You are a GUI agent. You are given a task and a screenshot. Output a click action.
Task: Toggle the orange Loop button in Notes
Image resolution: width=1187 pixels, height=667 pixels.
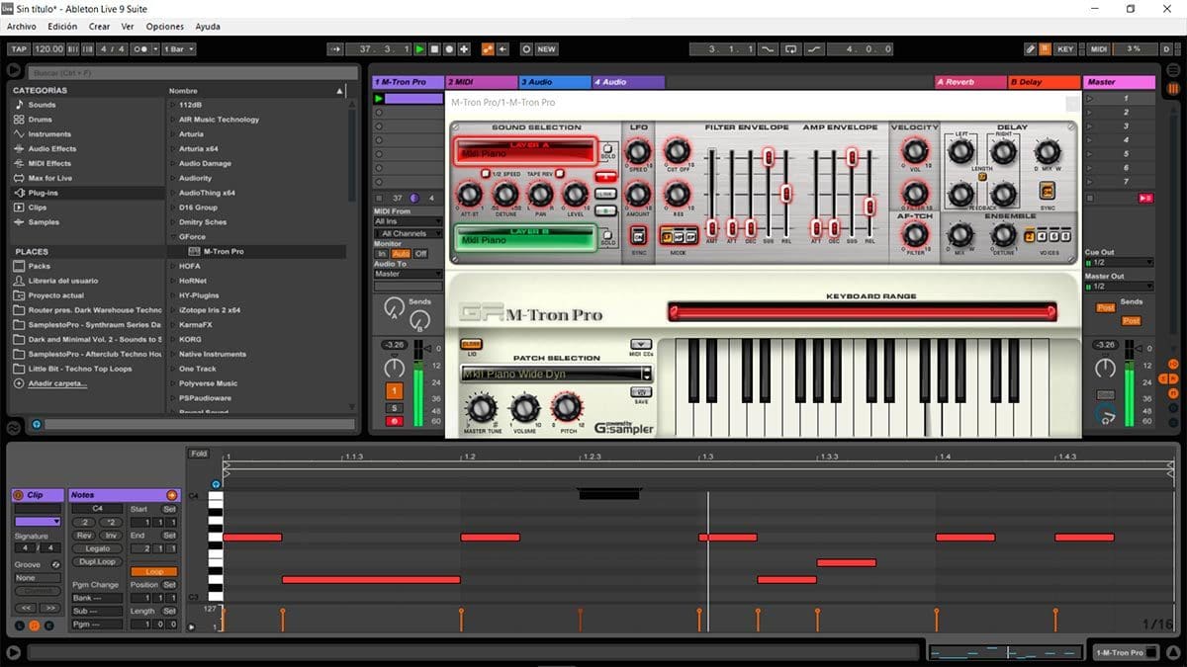click(x=153, y=572)
